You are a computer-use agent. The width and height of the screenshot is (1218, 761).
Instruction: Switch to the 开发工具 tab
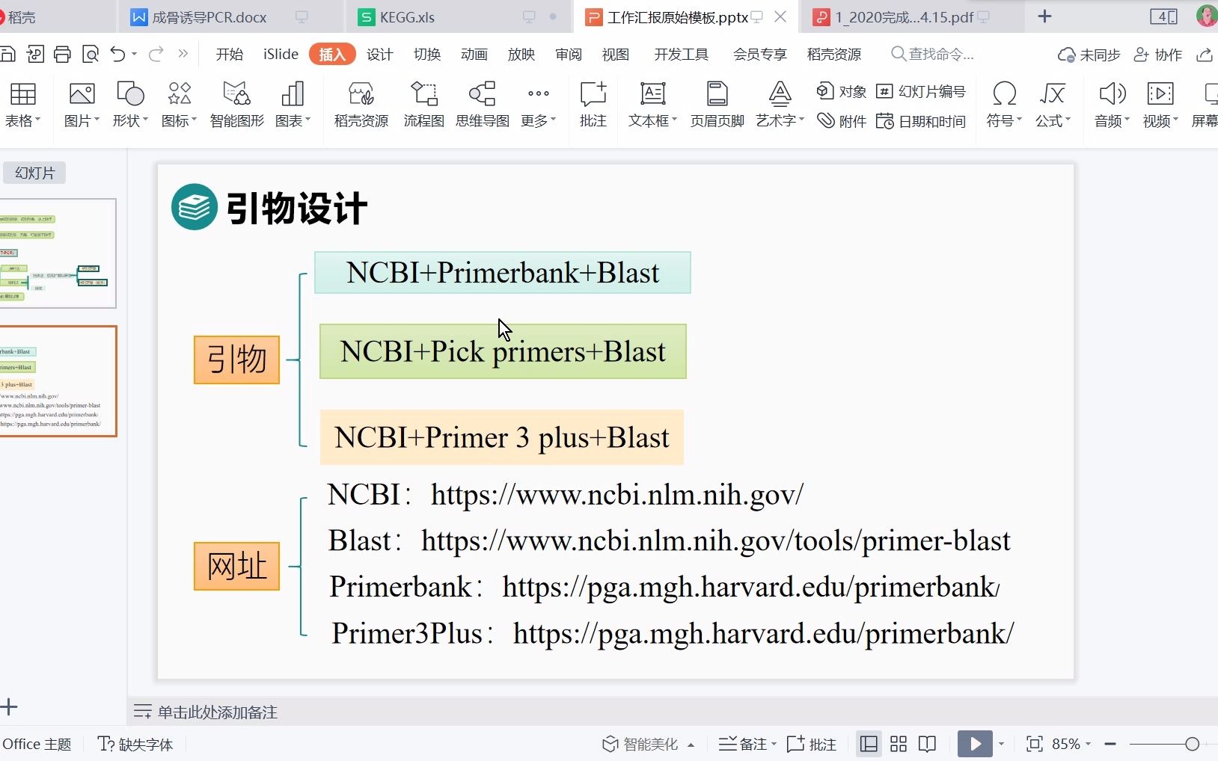681,54
